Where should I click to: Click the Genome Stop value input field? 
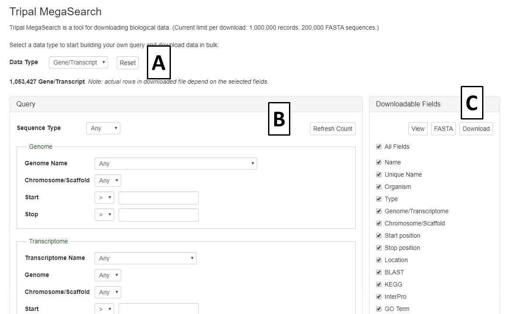click(158, 215)
